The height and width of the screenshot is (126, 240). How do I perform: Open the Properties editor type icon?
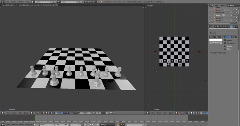pos(211,27)
